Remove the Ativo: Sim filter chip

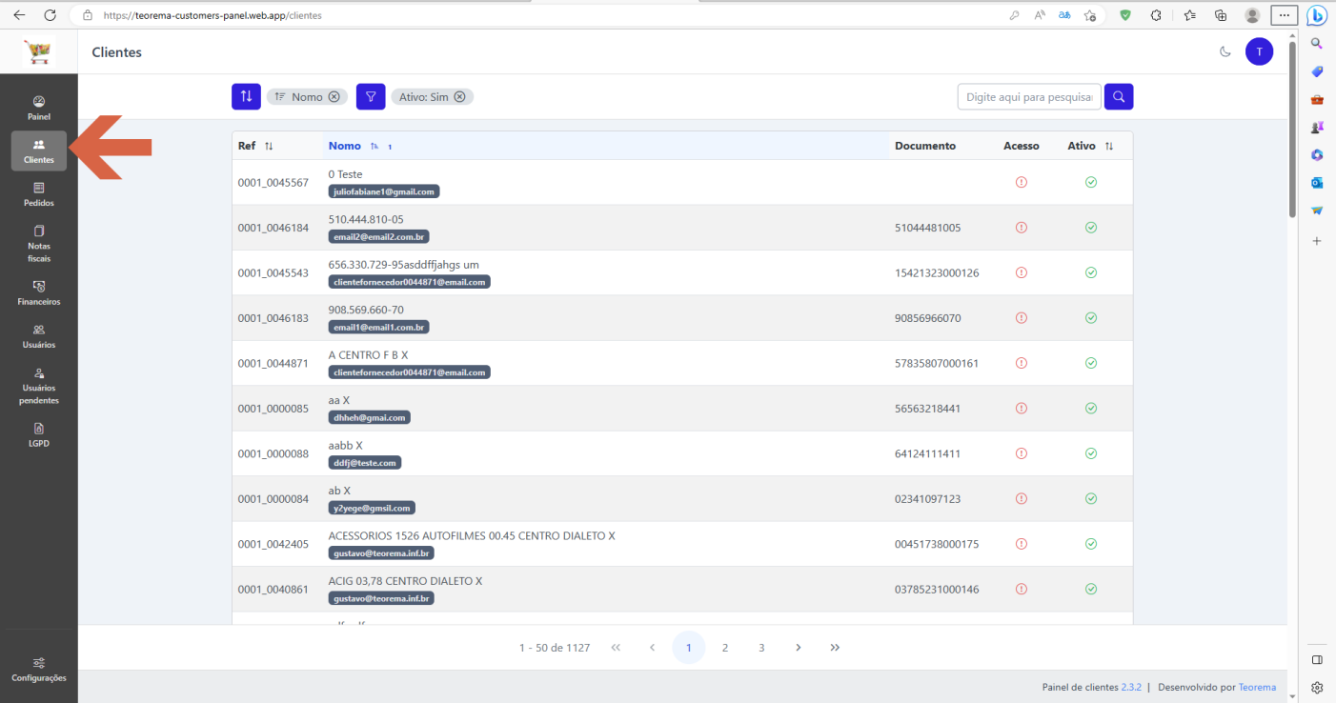click(x=459, y=97)
